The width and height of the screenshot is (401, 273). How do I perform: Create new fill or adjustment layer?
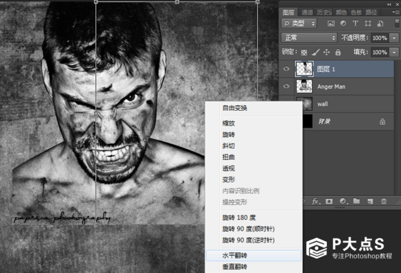(x=343, y=202)
